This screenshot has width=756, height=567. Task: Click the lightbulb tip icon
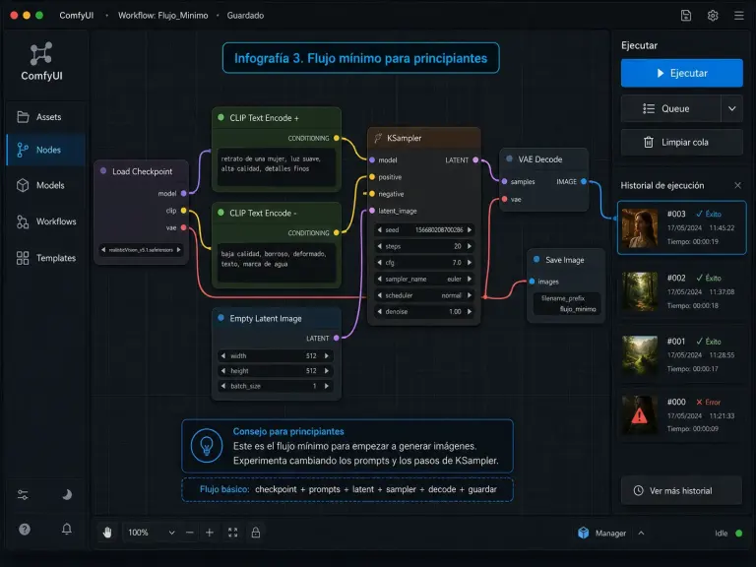(x=207, y=446)
